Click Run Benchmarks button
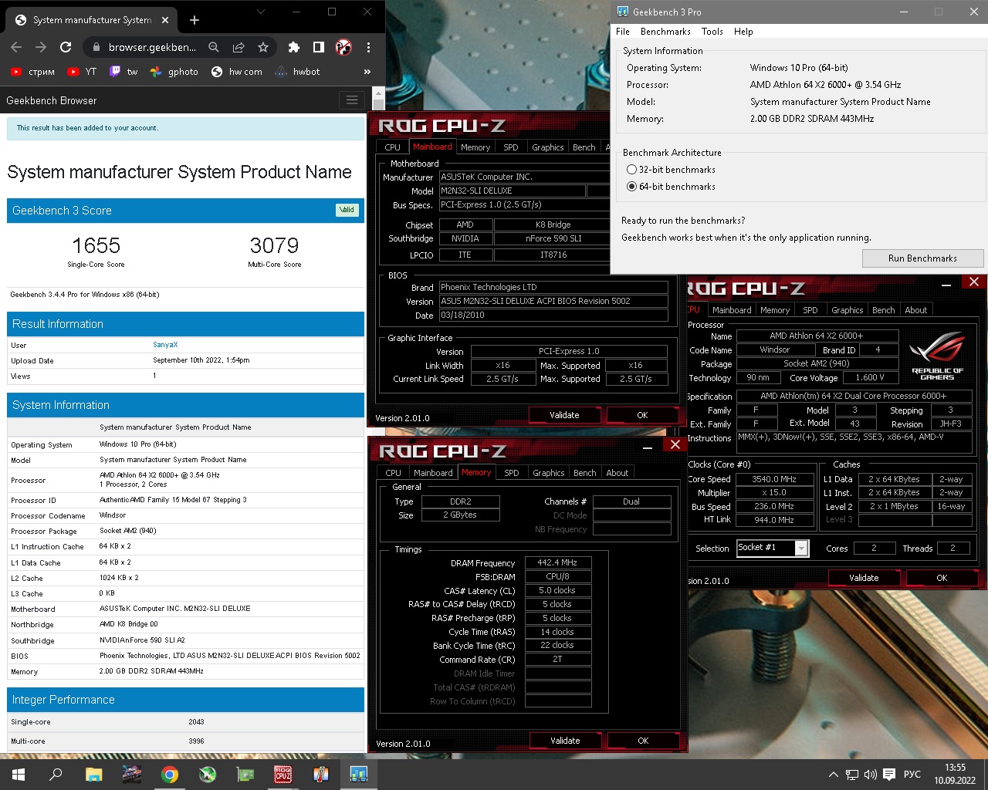 (x=922, y=258)
